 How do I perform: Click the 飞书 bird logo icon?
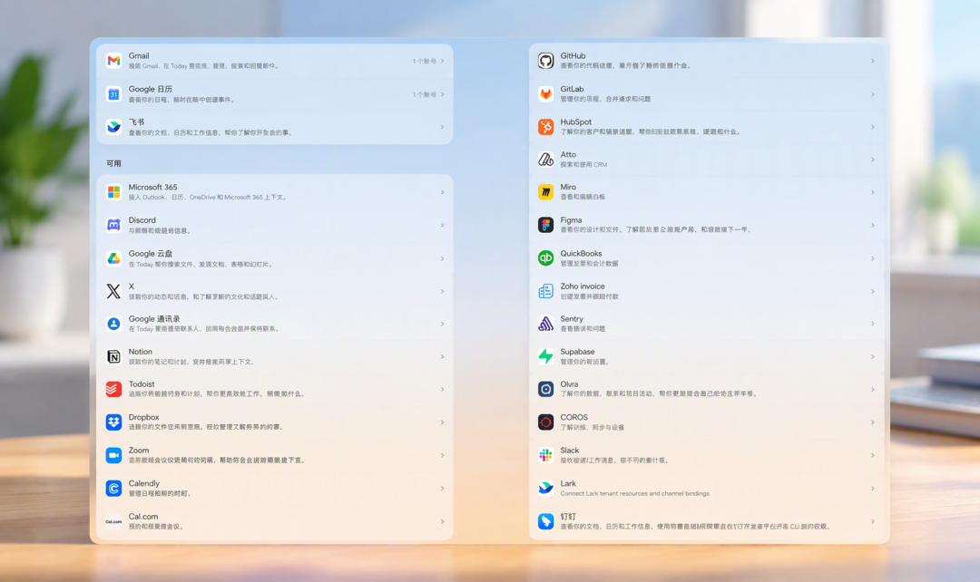click(113, 127)
